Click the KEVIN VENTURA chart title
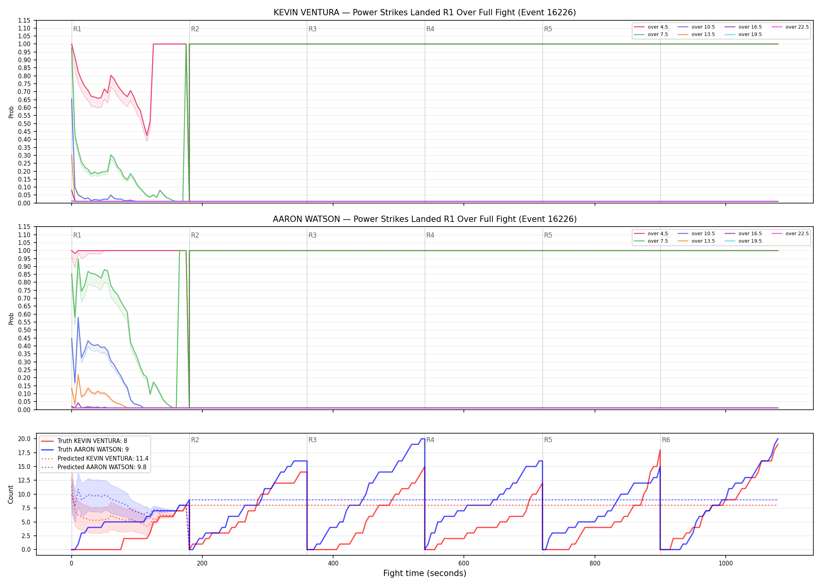Image resolution: width=822 pixels, height=587 pixels. coord(425,13)
